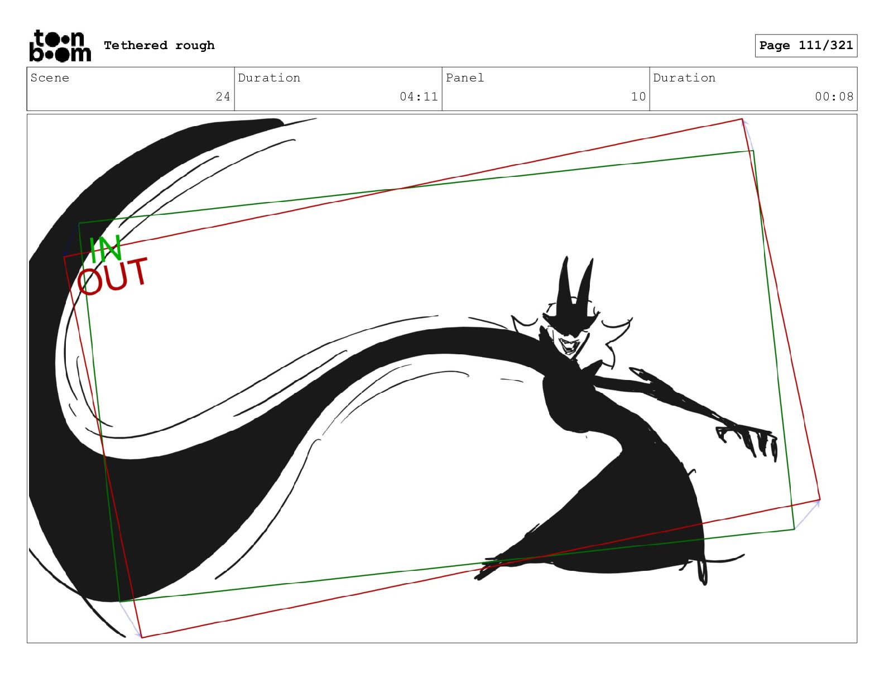The height and width of the screenshot is (683, 884).
Task: Click the 'Page 111/321' box
Action: [x=806, y=45]
